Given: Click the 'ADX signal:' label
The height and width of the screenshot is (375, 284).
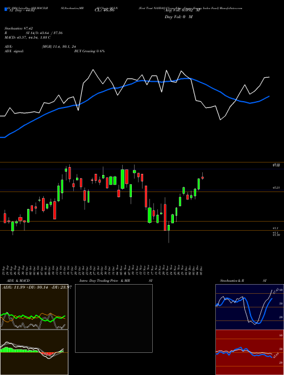Looking at the screenshot, I should click(14, 51).
